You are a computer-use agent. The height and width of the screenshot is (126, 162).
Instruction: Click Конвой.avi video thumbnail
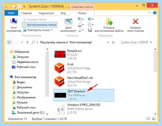tap(60, 54)
